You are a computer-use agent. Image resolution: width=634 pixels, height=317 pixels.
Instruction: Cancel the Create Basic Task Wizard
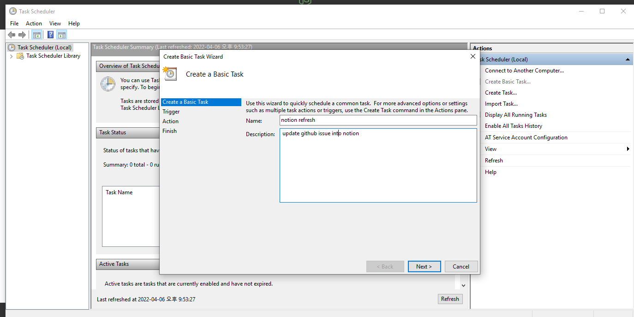point(461,267)
